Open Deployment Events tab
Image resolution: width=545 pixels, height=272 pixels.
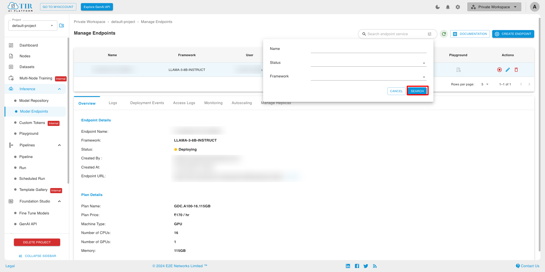[x=147, y=103]
